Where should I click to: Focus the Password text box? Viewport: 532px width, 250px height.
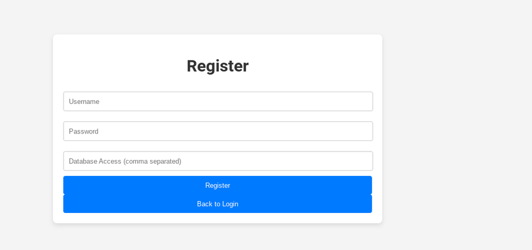click(218, 131)
